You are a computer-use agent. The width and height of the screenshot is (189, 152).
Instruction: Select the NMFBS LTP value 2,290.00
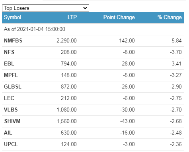pos(66,40)
